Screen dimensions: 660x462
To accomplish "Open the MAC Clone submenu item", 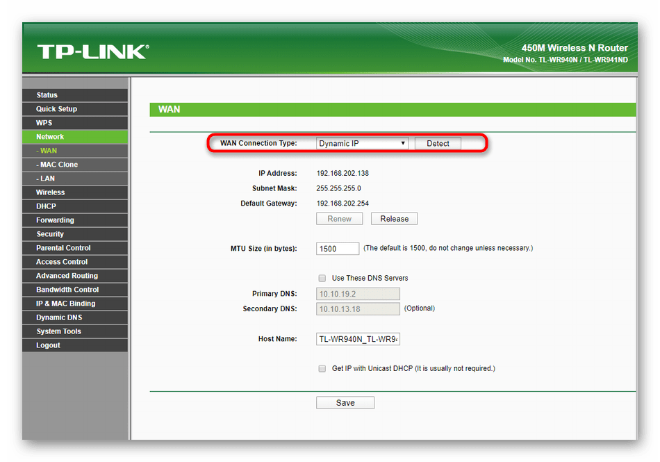I will (x=75, y=165).
